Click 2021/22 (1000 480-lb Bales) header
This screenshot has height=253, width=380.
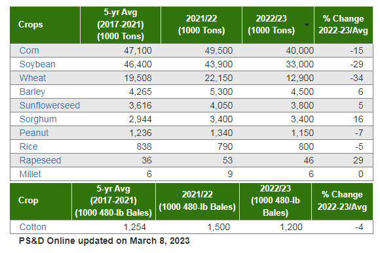click(197, 201)
